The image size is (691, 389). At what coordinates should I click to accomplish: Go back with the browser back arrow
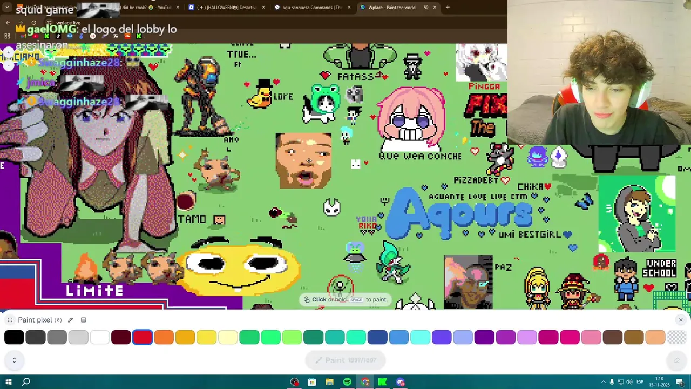click(x=8, y=23)
